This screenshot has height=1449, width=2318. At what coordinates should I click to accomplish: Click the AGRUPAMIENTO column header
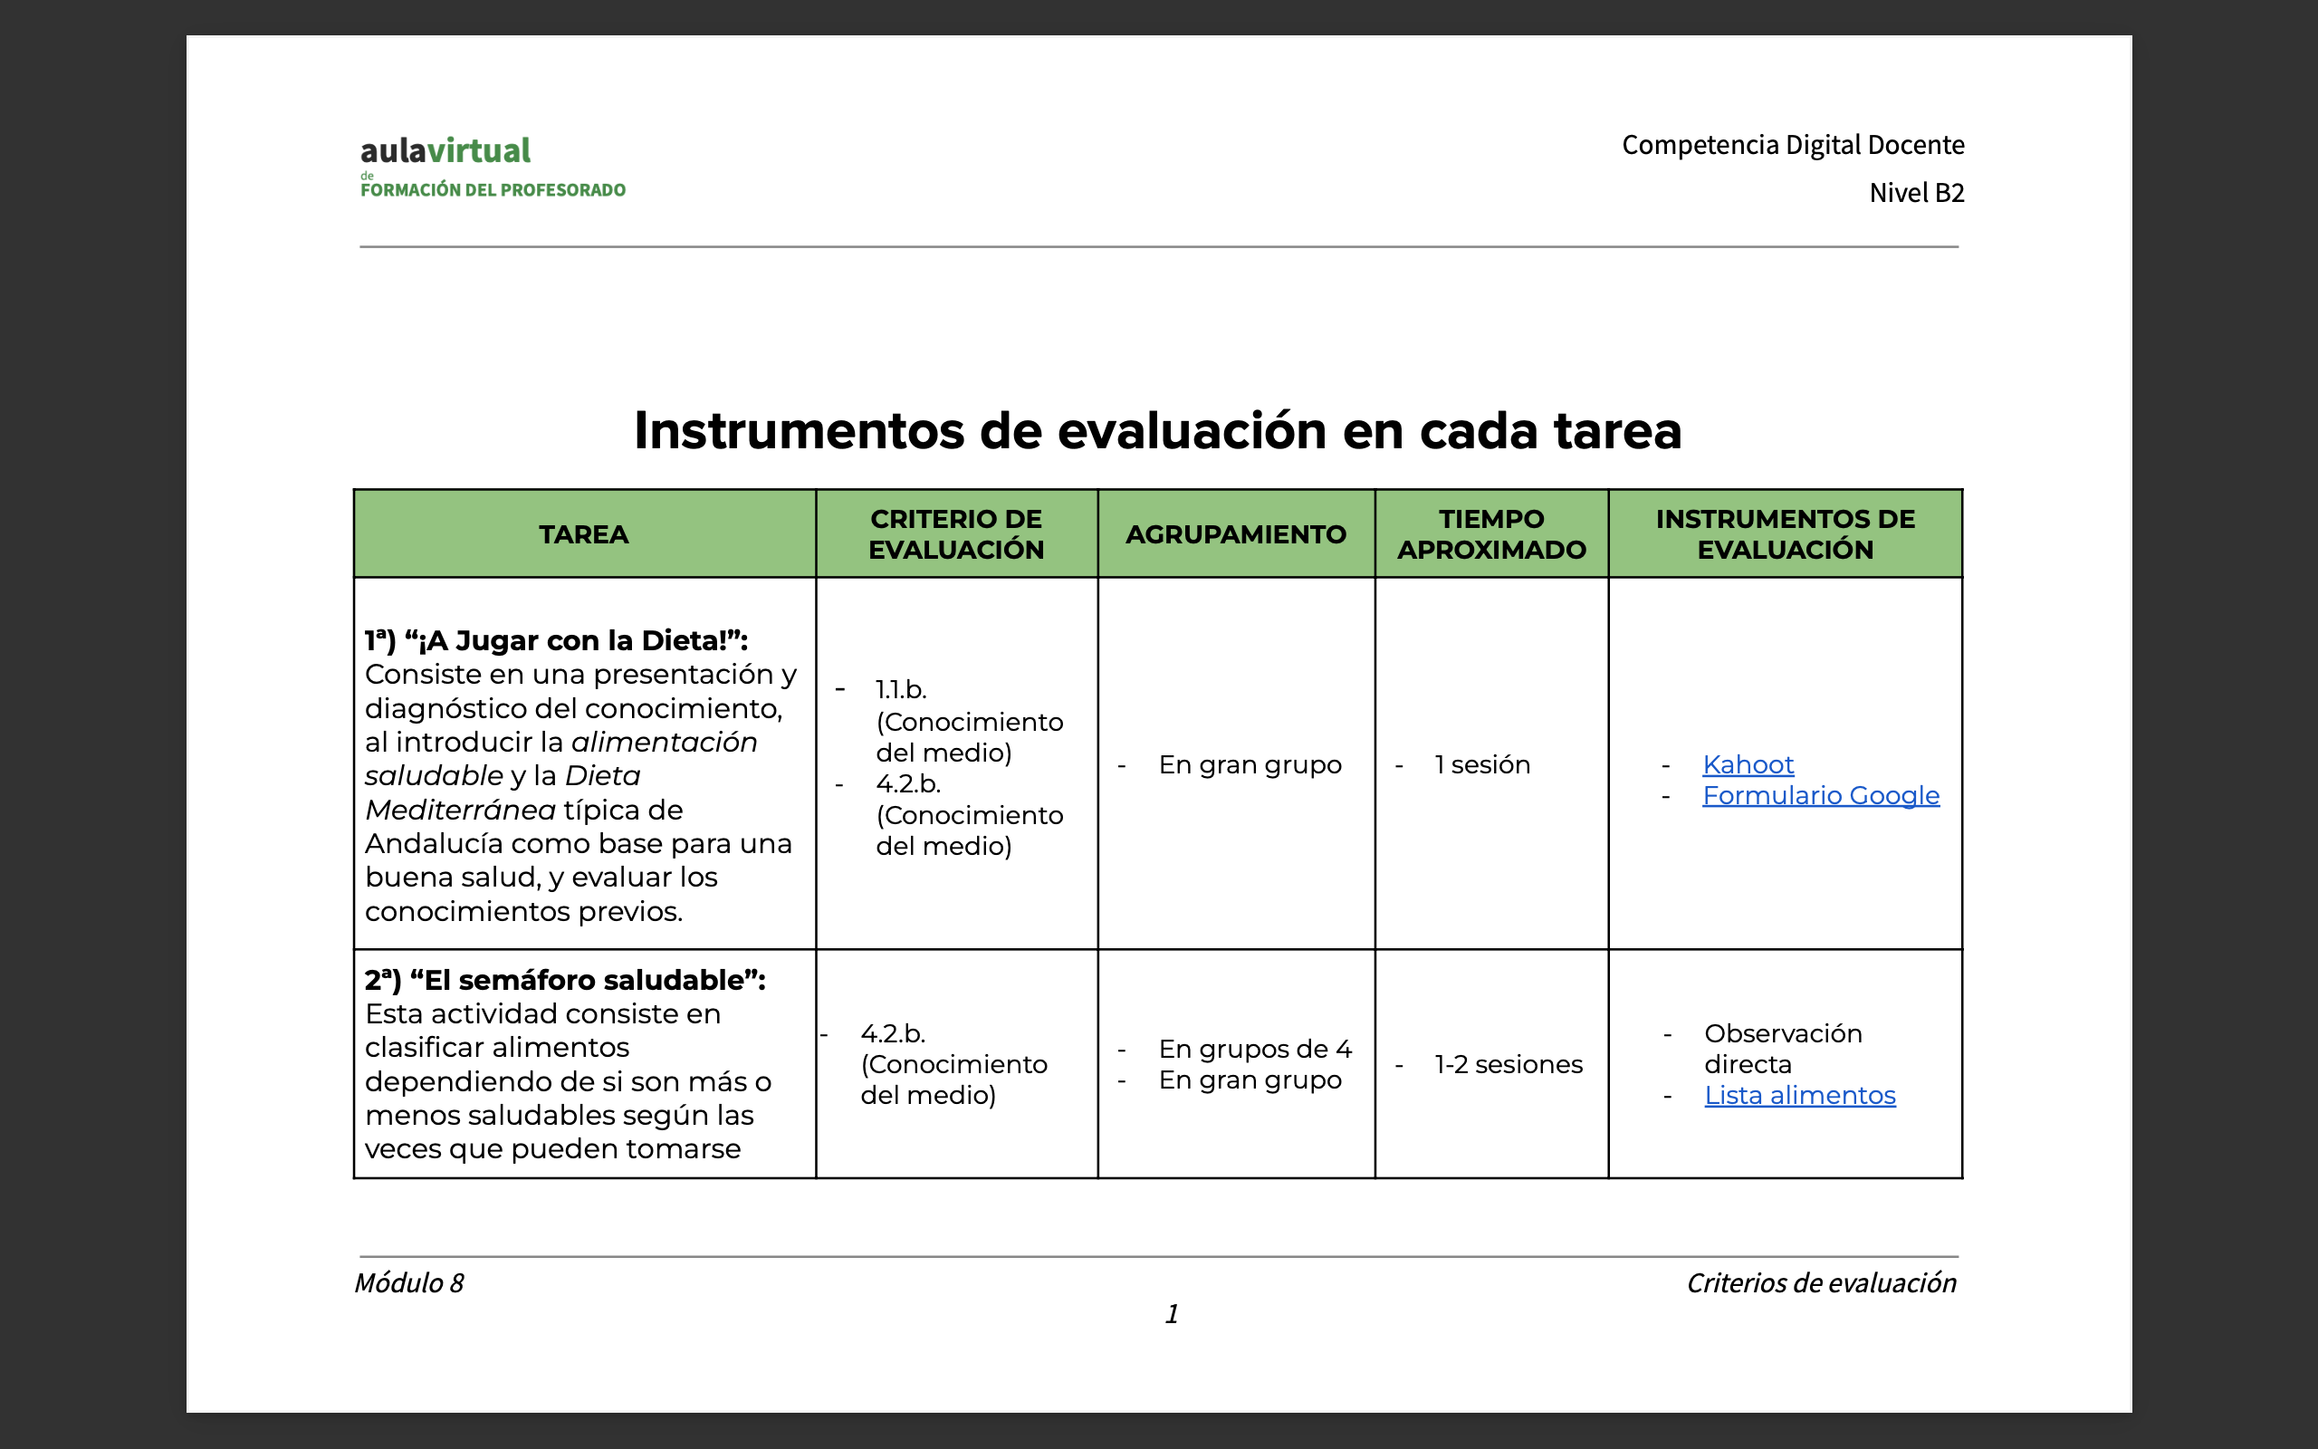[1236, 534]
